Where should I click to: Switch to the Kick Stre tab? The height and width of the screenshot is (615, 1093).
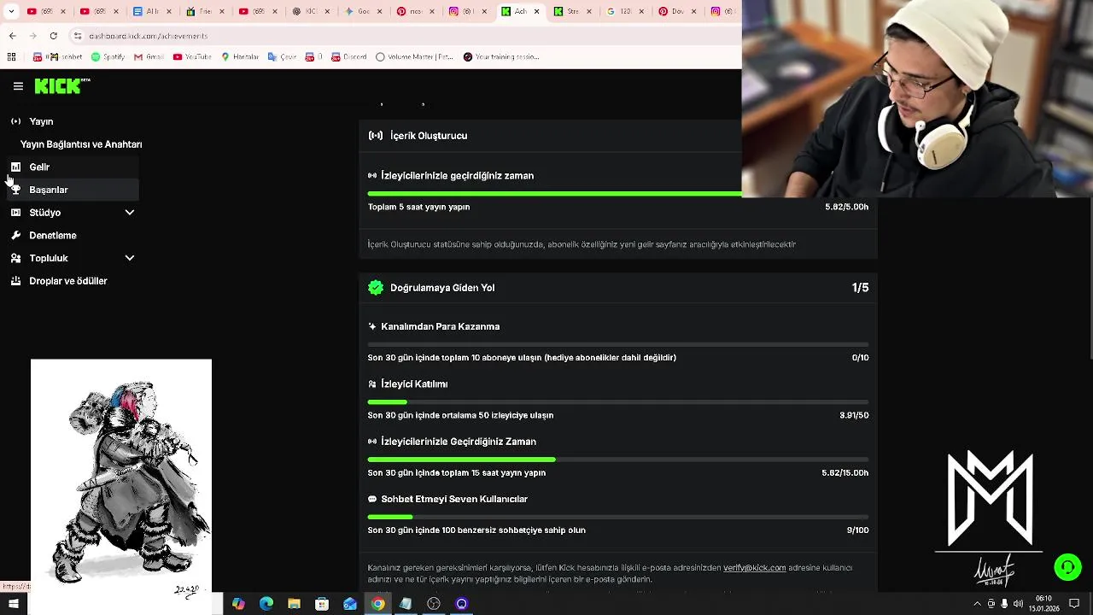click(570, 12)
